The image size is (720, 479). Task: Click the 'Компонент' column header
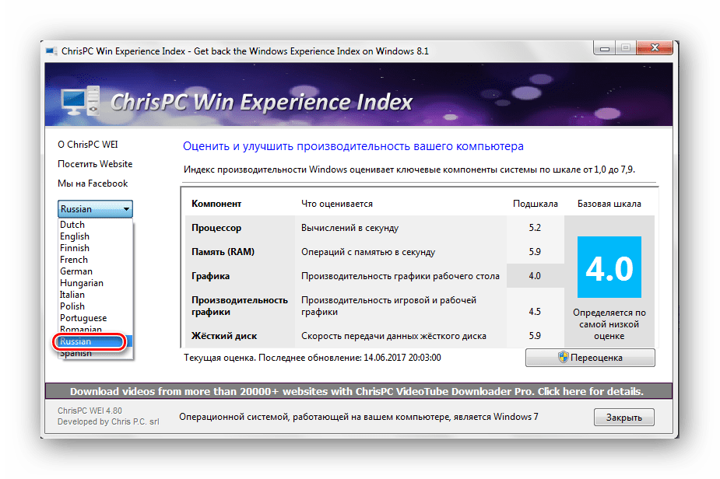[216, 204]
